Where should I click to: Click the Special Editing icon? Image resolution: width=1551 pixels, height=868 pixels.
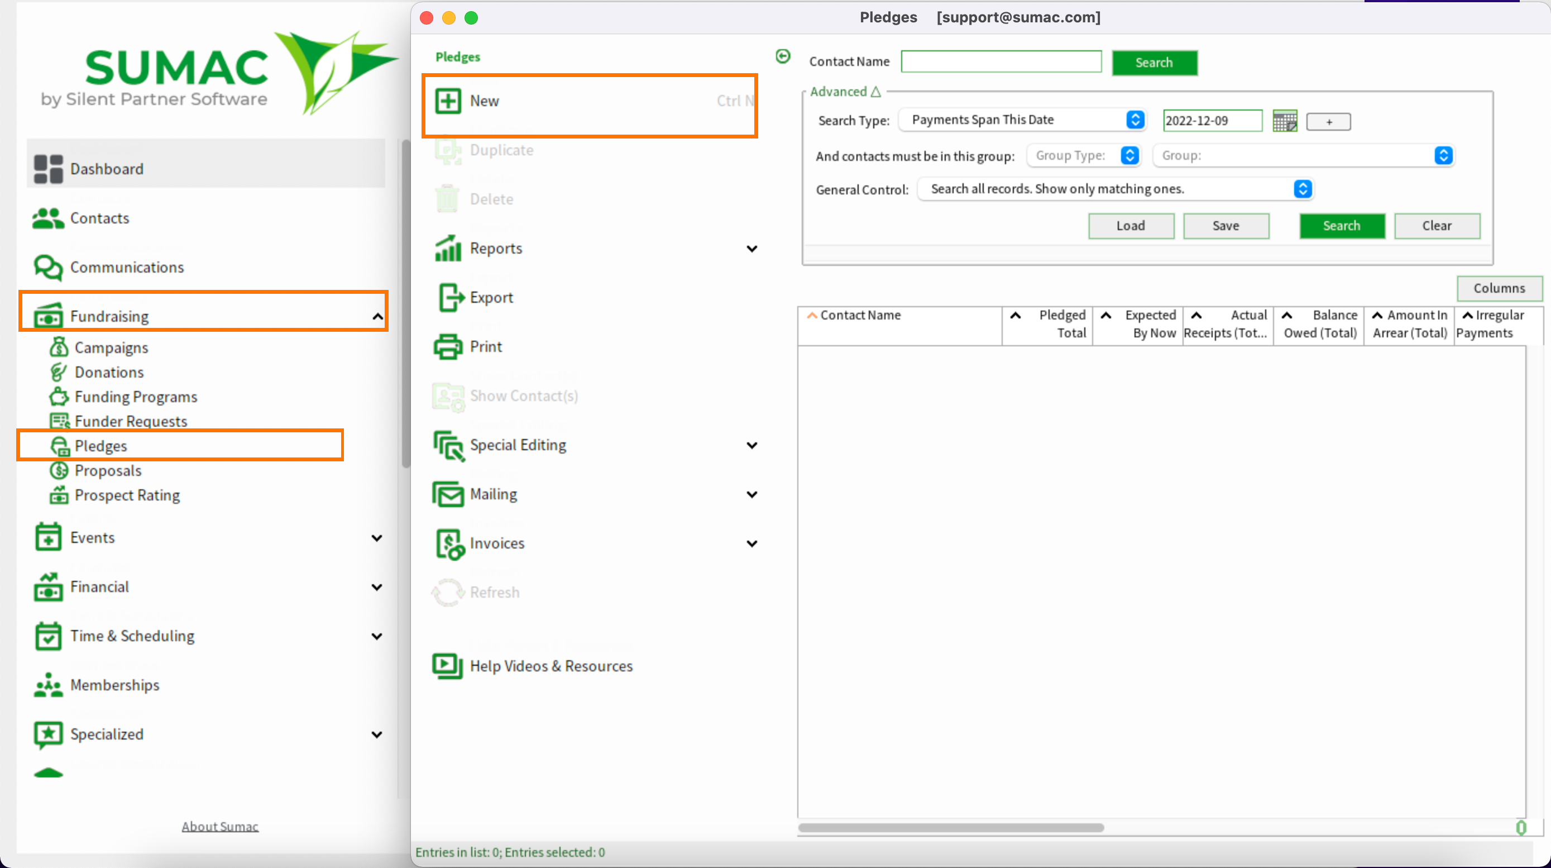coord(448,446)
